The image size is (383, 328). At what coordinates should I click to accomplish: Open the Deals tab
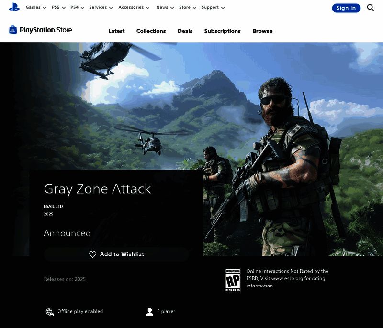pyautogui.click(x=185, y=31)
